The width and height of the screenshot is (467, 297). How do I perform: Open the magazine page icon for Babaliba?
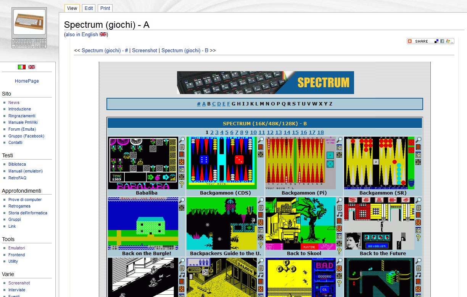[x=182, y=170]
